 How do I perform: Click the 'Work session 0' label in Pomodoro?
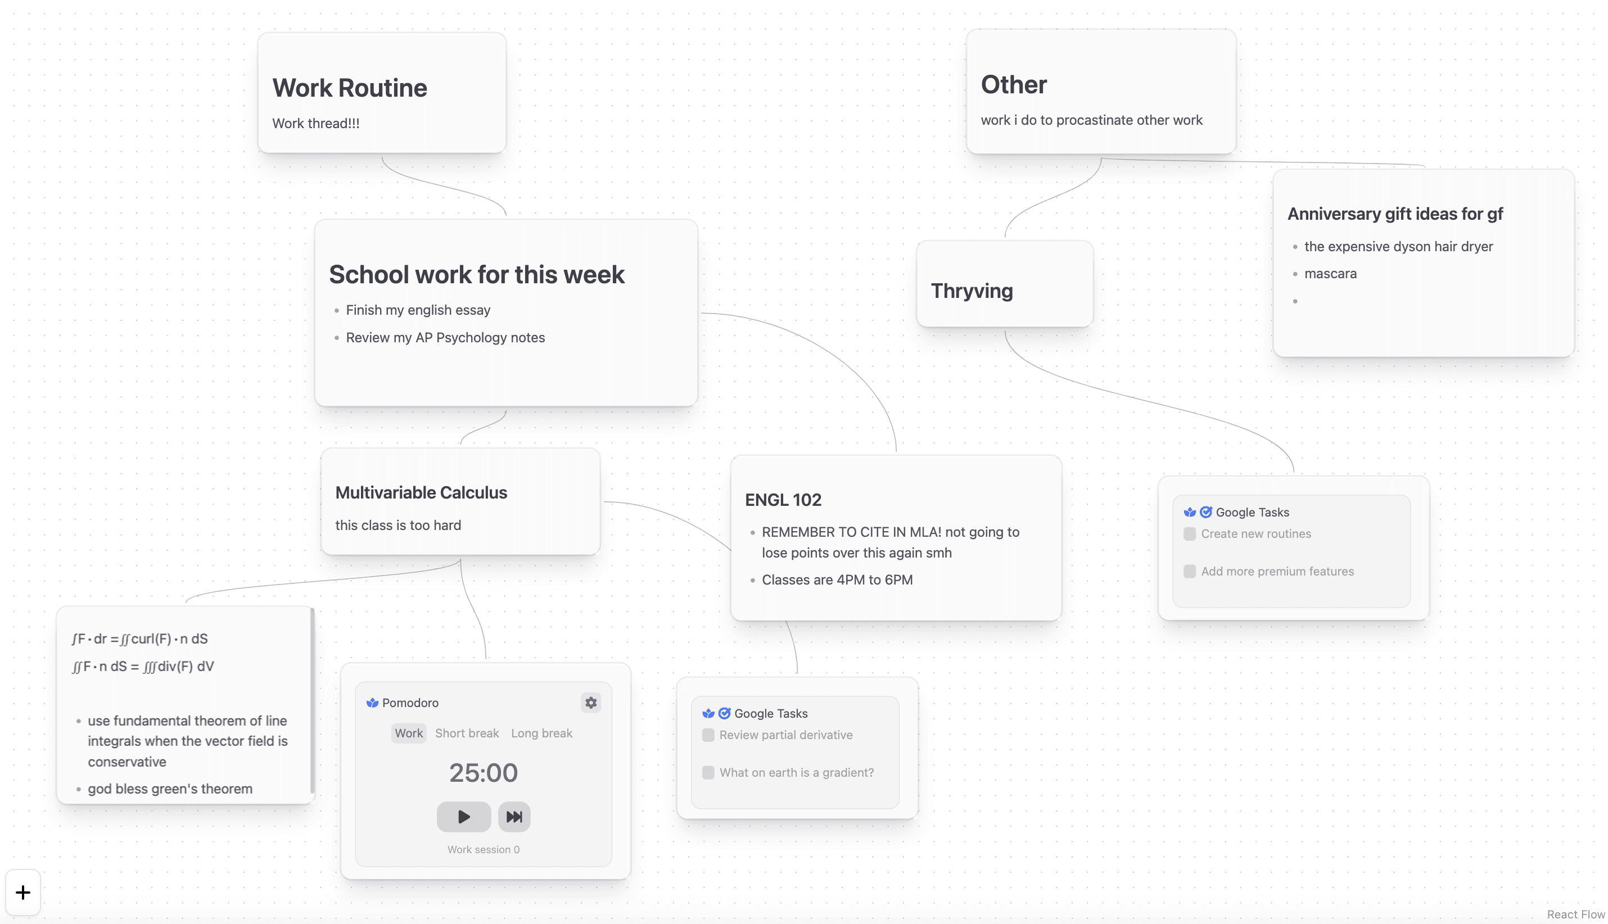tap(484, 849)
